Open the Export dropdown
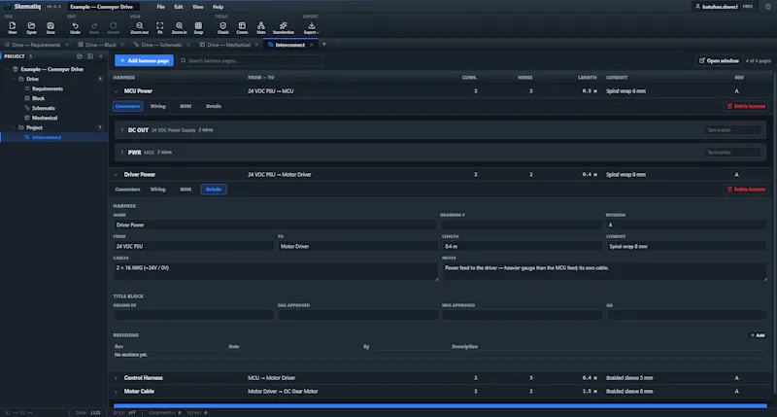 click(311, 28)
